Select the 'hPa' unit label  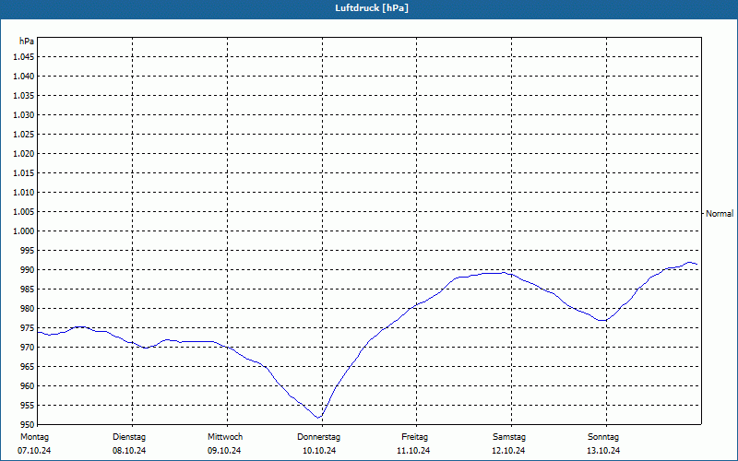coord(27,41)
